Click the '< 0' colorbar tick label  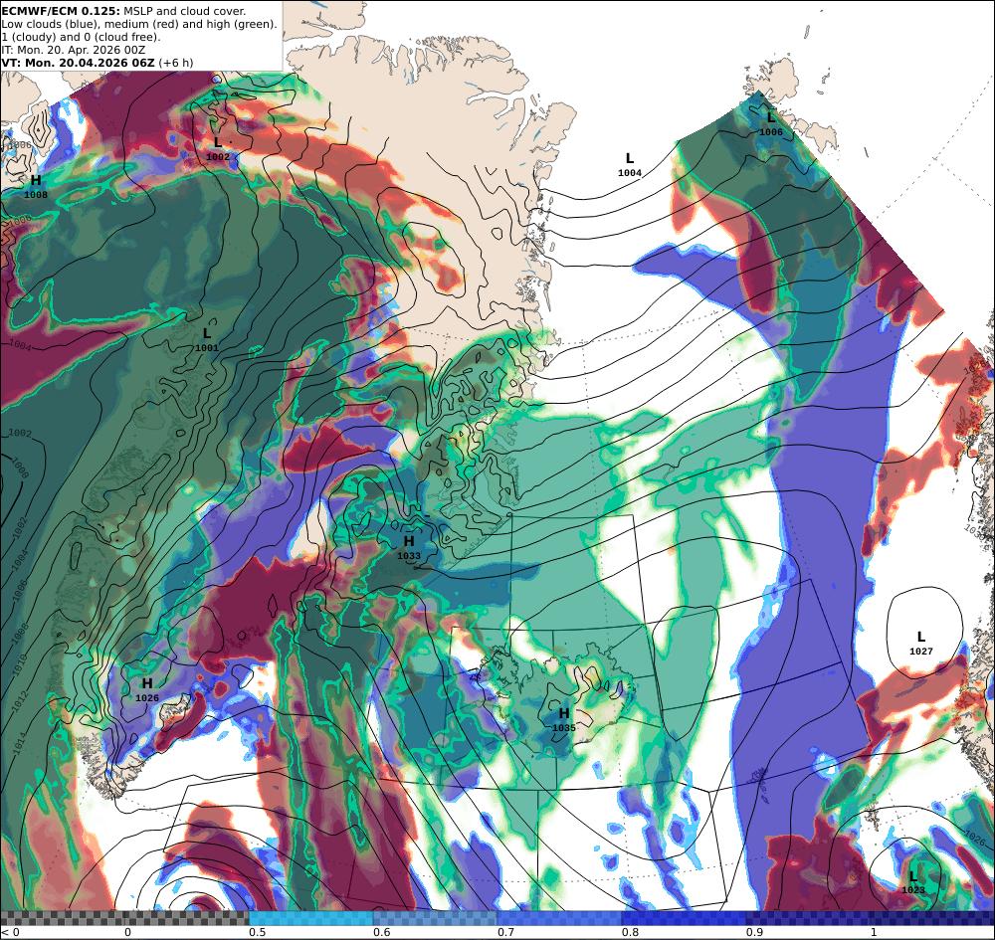[10, 932]
